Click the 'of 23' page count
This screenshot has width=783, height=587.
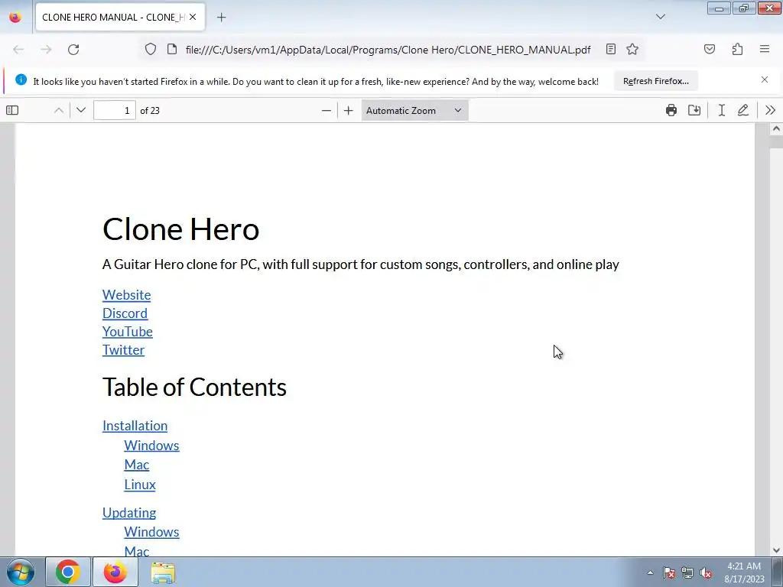[x=150, y=111]
